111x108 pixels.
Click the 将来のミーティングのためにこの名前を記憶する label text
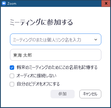tap(57, 68)
